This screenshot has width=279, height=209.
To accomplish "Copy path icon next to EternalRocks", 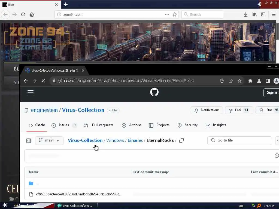I will click(x=181, y=140).
